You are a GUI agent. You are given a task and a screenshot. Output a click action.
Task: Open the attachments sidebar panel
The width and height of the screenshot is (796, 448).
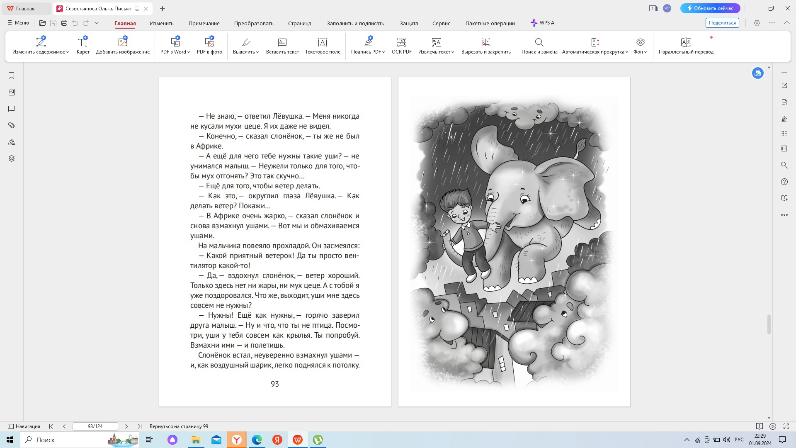click(x=12, y=125)
